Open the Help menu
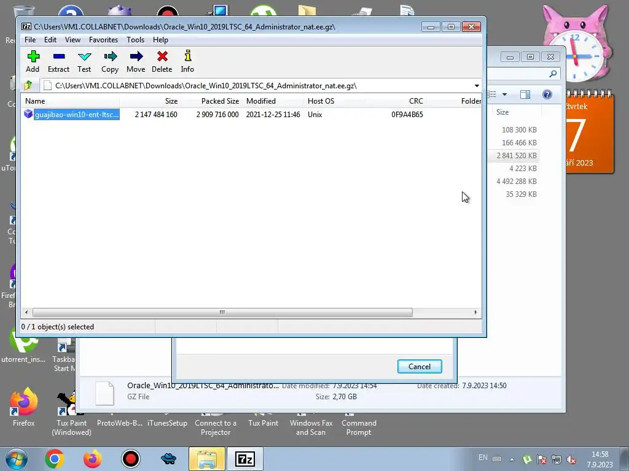Viewport: 629px width, 471px height. click(x=160, y=40)
